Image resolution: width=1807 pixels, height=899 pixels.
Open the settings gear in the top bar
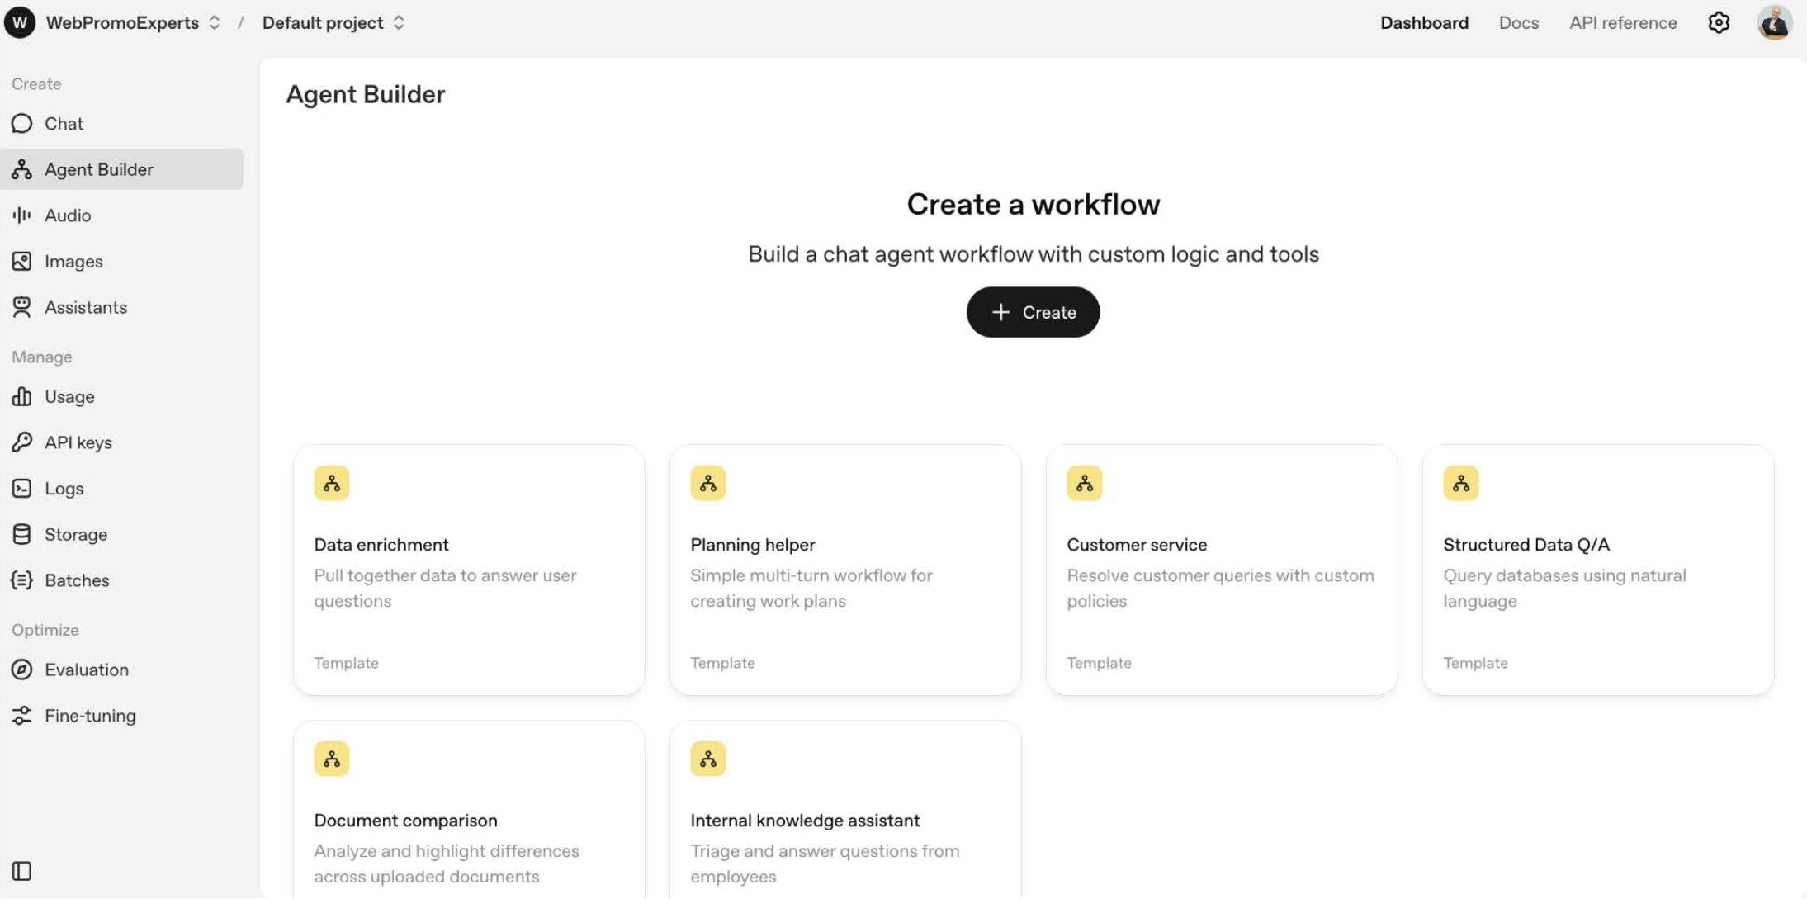coord(1719,22)
